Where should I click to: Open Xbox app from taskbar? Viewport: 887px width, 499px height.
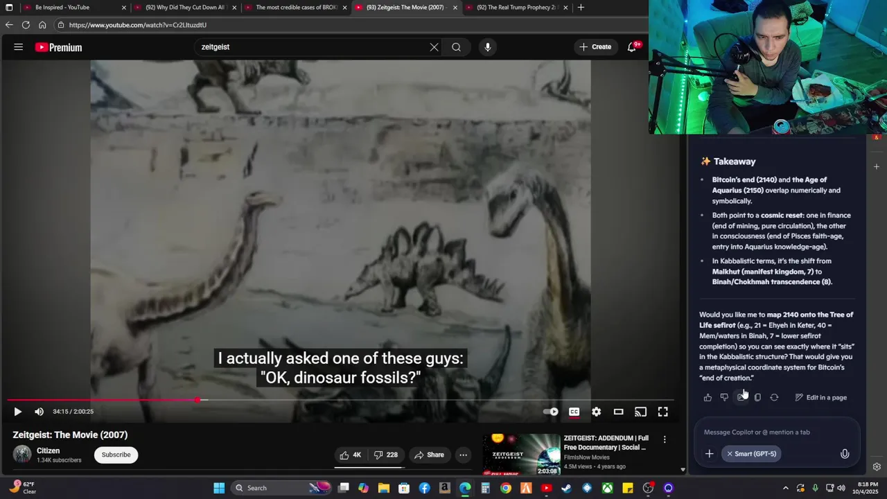pos(607,488)
